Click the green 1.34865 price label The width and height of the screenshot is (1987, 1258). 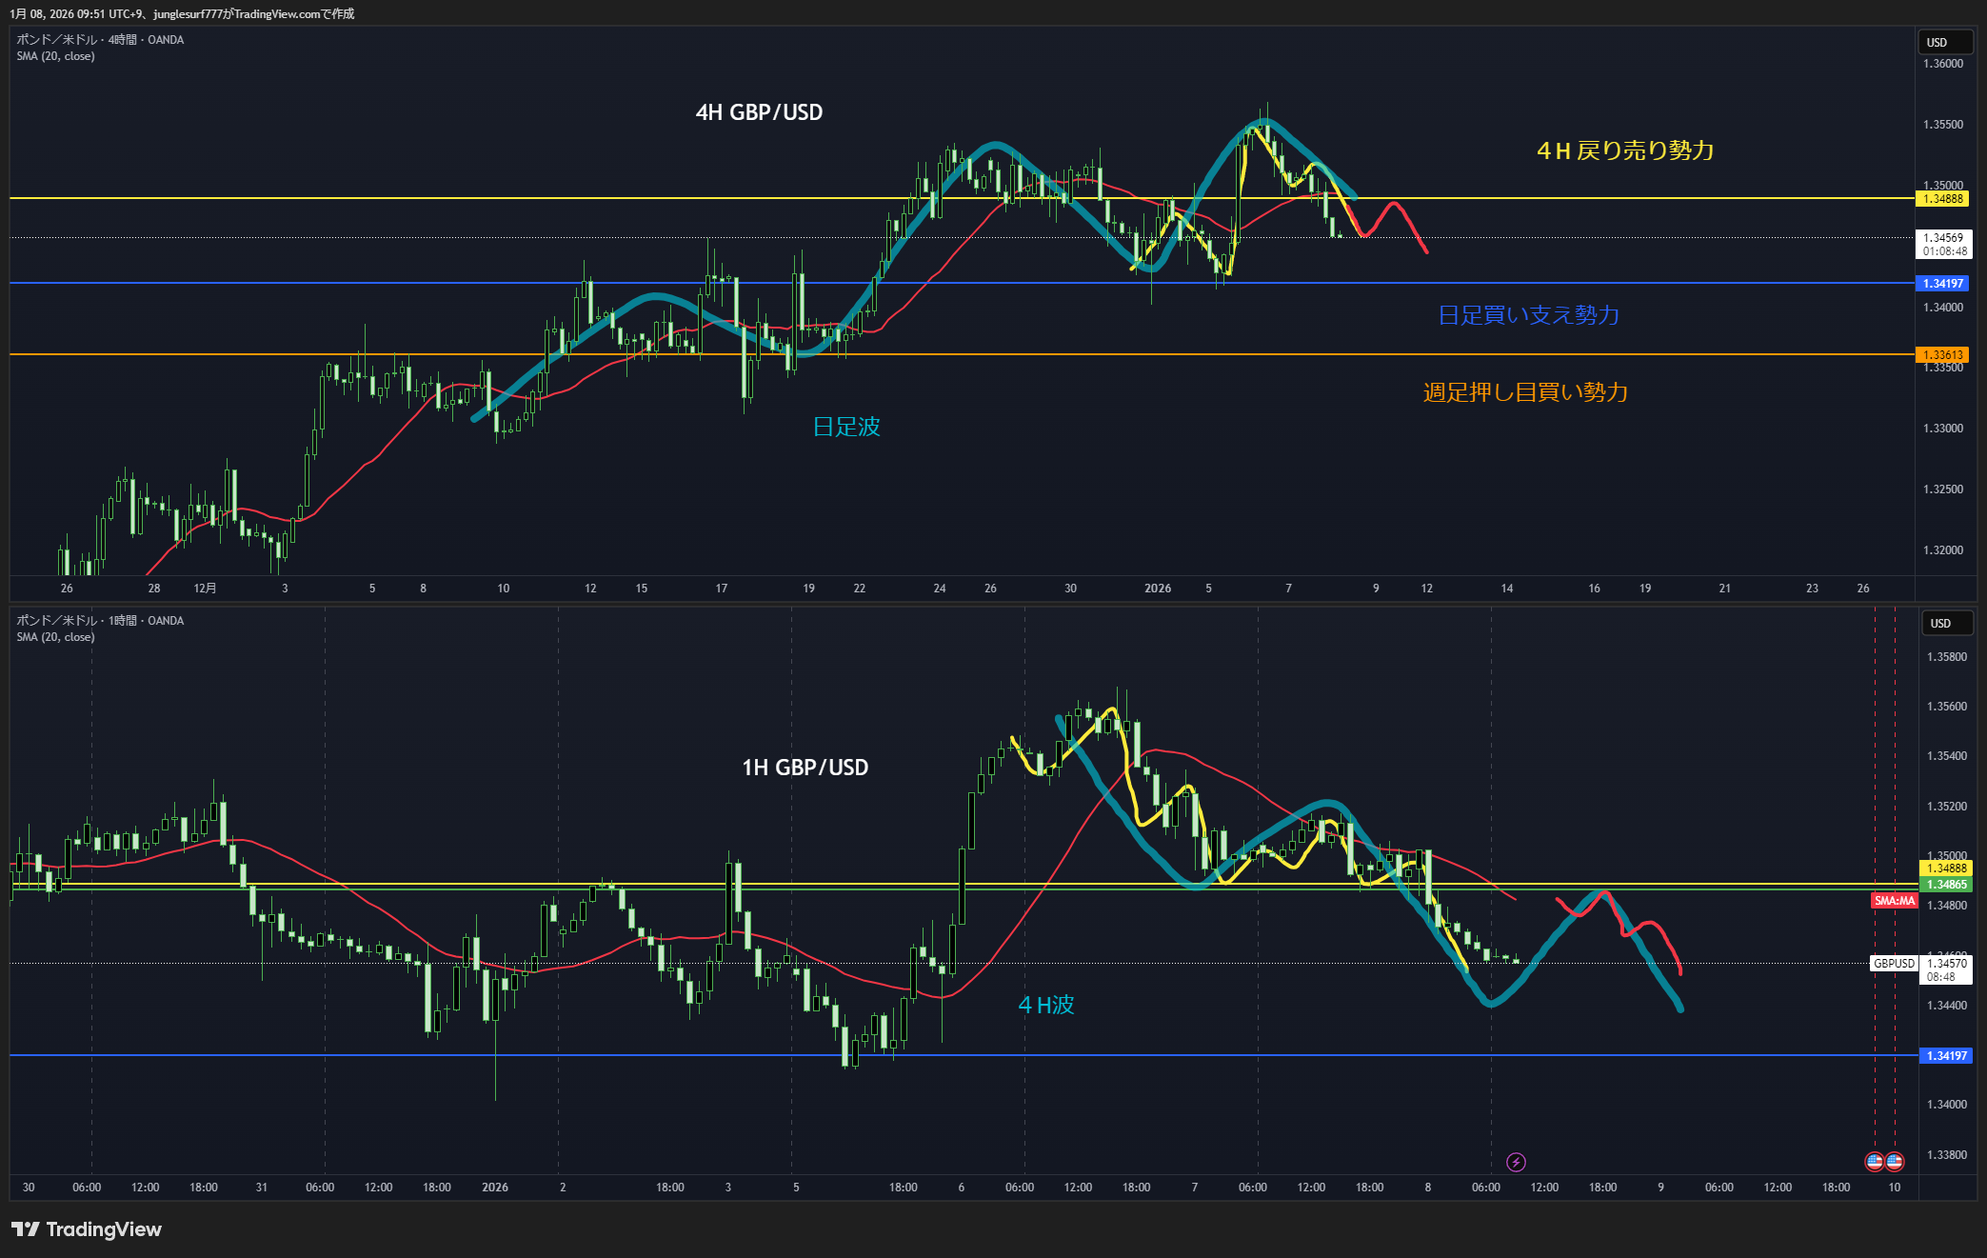tap(1945, 885)
